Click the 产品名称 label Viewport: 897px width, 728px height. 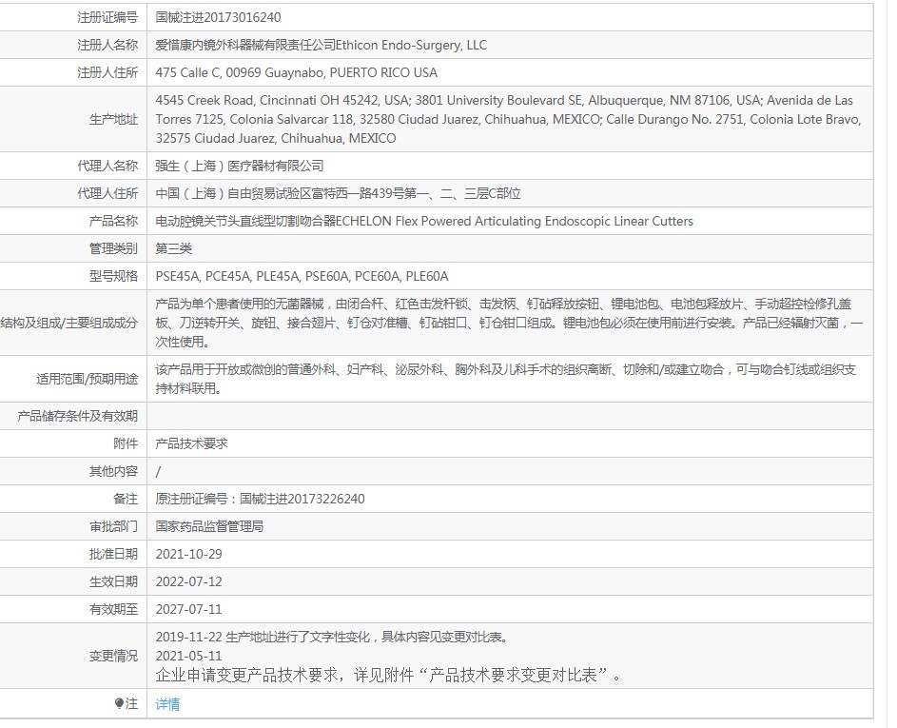click(113, 221)
